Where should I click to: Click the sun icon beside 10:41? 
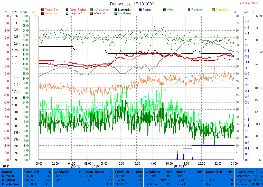coord(12,166)
